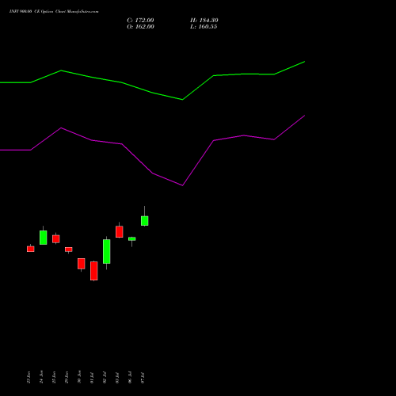Click the '02 Jul' date axis label
Screen dimensions: 396x396
(105, 378)
